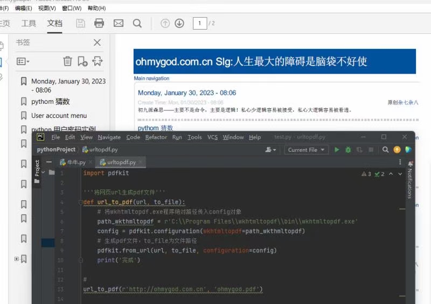This screenshot has height=304, width=431.
Task: Click the orange update arrow icon in PyCharm
Action: click(x=397, y=150)
